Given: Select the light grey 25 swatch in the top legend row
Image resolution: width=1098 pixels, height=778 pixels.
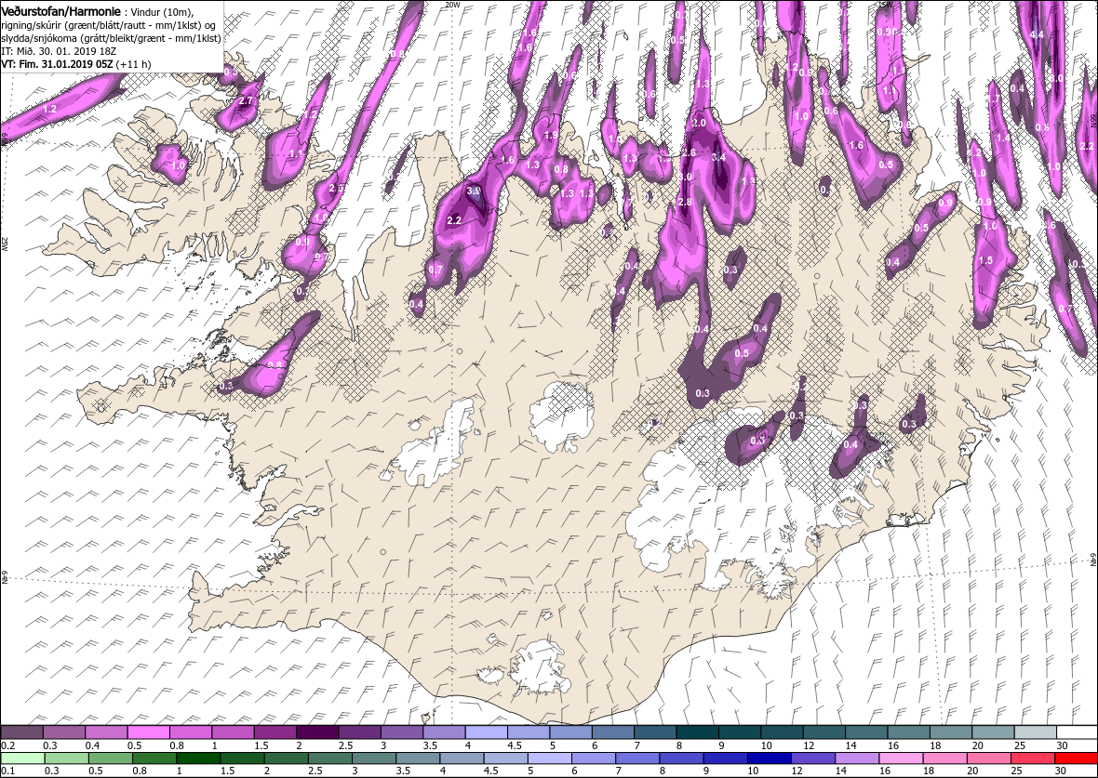Looking at the screenshot, I should coord(1035,732).
